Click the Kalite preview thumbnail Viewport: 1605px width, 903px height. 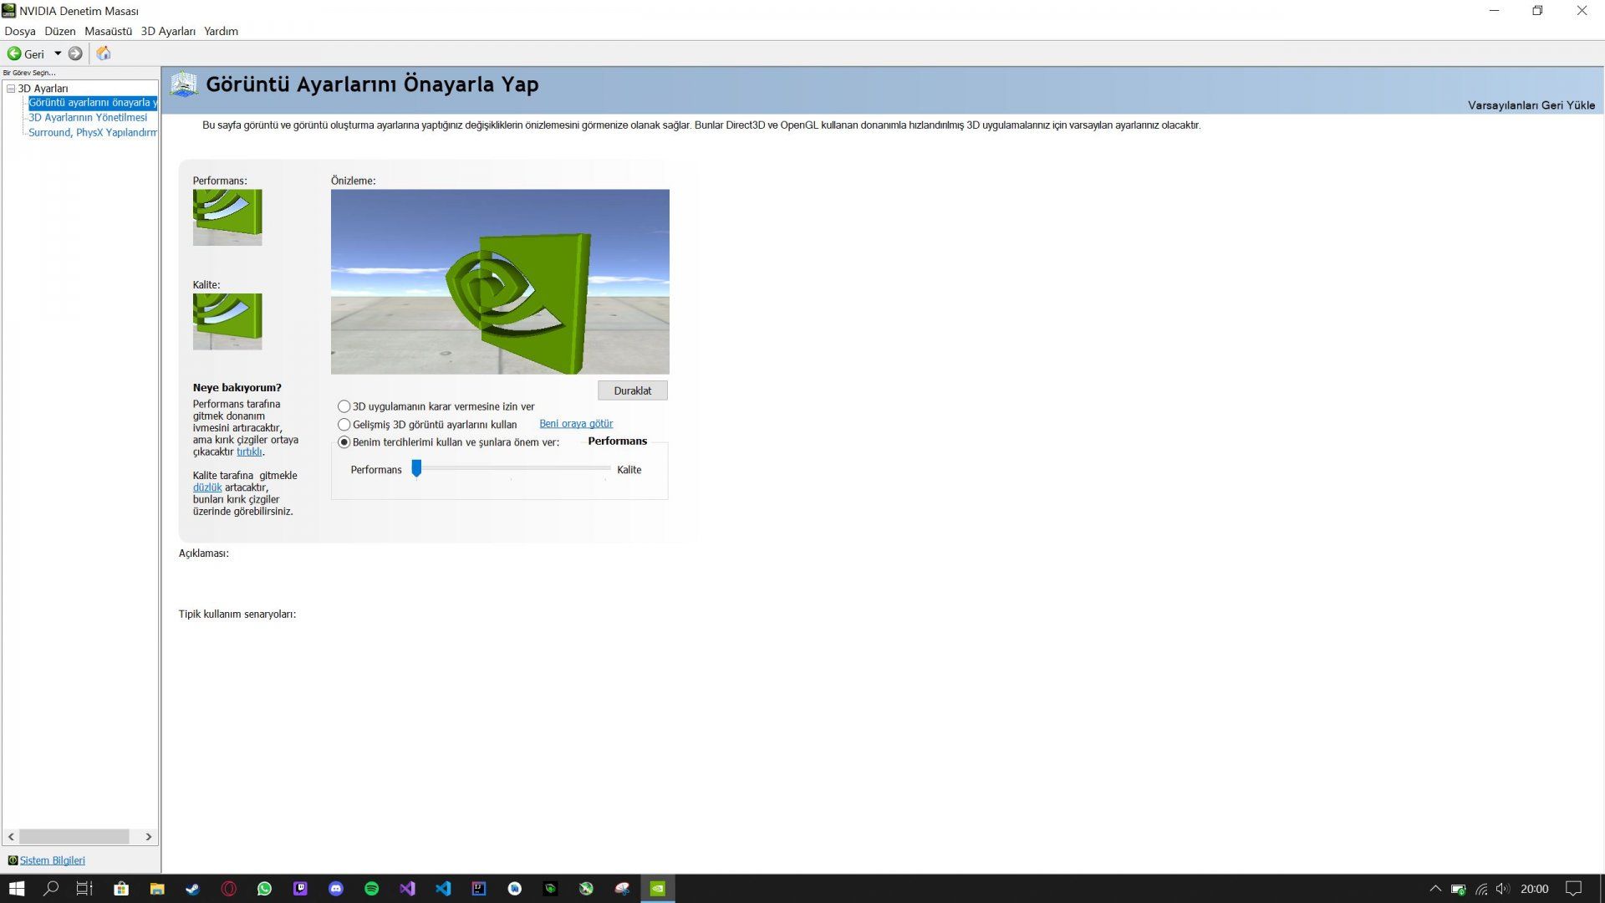pyautogui.click(x=227, y=321)
